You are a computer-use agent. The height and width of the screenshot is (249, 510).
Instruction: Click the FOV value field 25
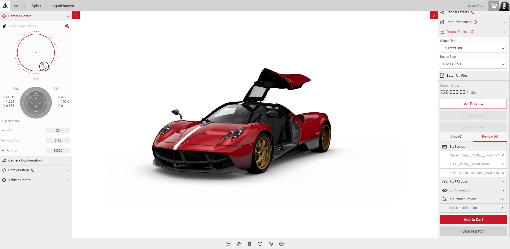click(x=58, y=130)
